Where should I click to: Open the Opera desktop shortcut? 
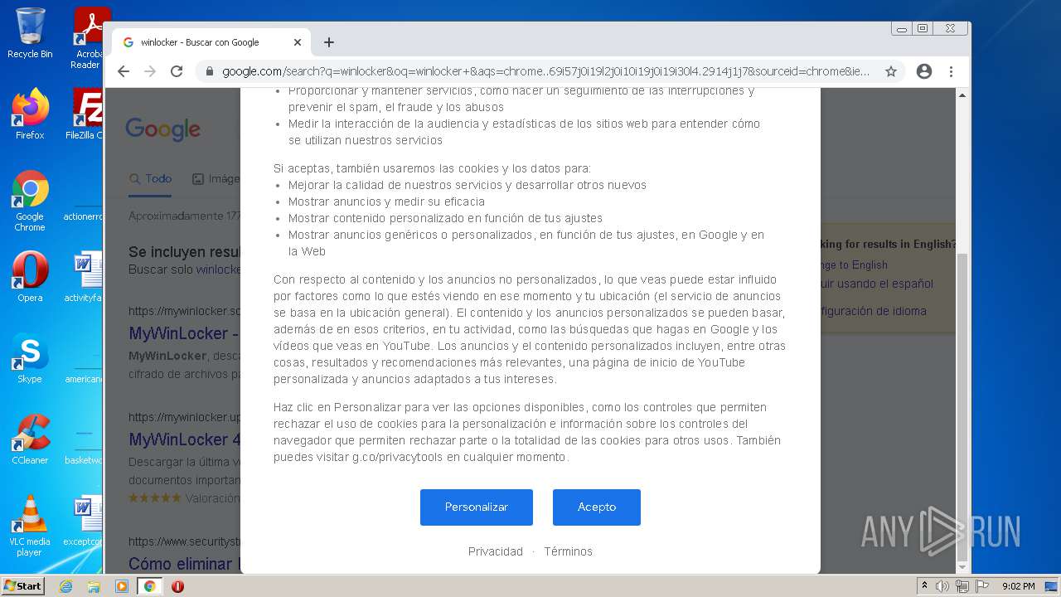coord(30,277)
